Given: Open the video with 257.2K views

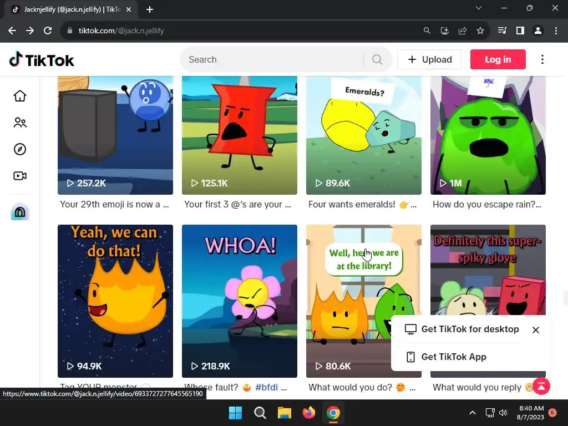Looking at the screenshot, I should click(x=115, y=135).
